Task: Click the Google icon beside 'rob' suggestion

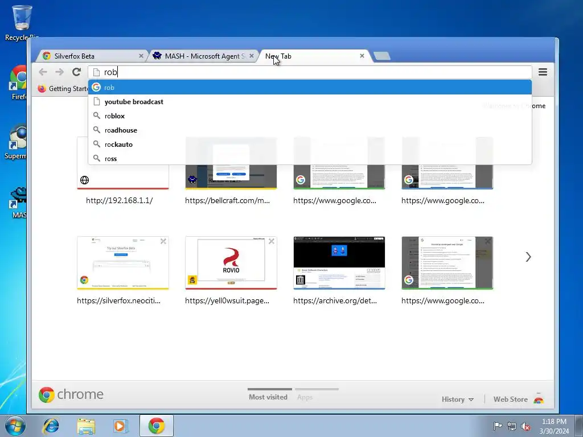Action: pyautogui.click(x=96, y=87)
